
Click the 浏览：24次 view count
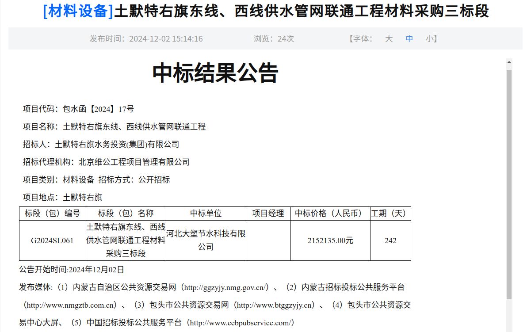click(274, 39)
